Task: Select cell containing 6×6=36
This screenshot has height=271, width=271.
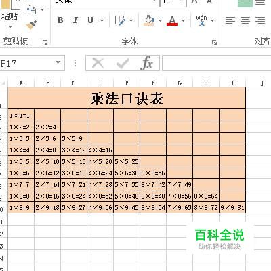Action: tap(153, 173)
